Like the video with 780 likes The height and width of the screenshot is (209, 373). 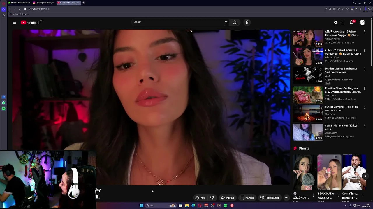tap(200, 198)
